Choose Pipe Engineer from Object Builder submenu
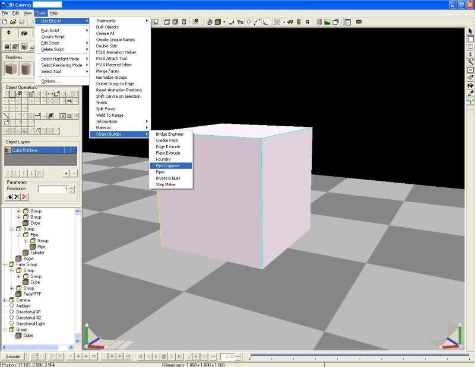This screenshot has width=475, height=367. (169, 165)
